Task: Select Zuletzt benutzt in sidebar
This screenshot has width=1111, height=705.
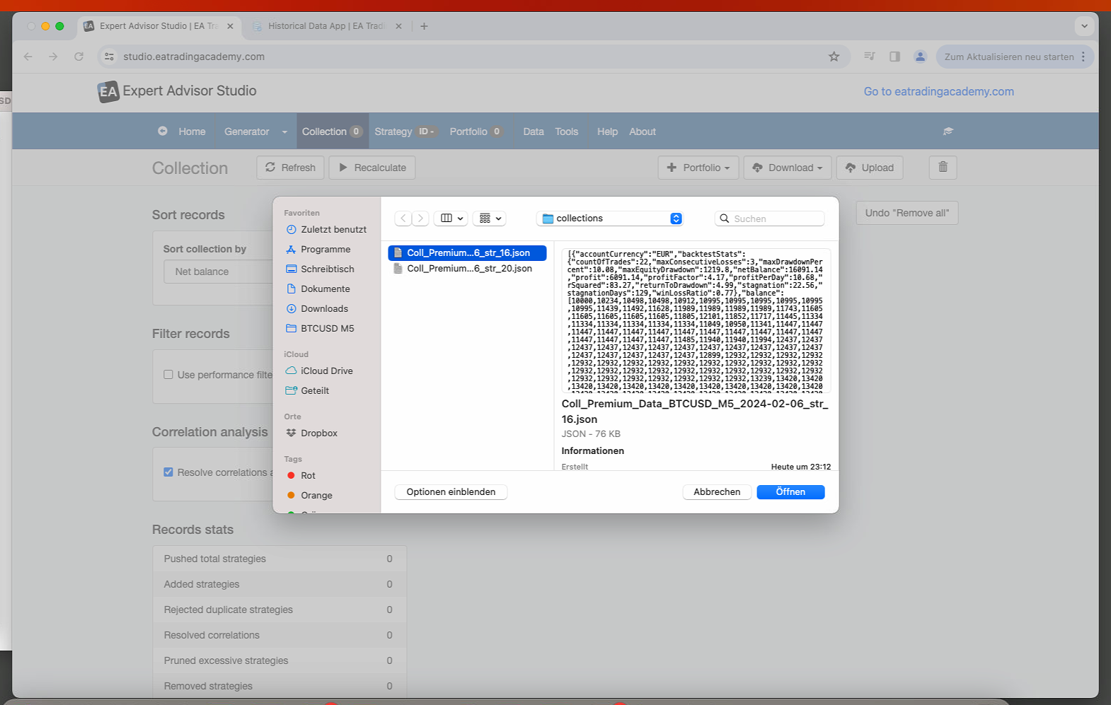Action: point(326,229)
